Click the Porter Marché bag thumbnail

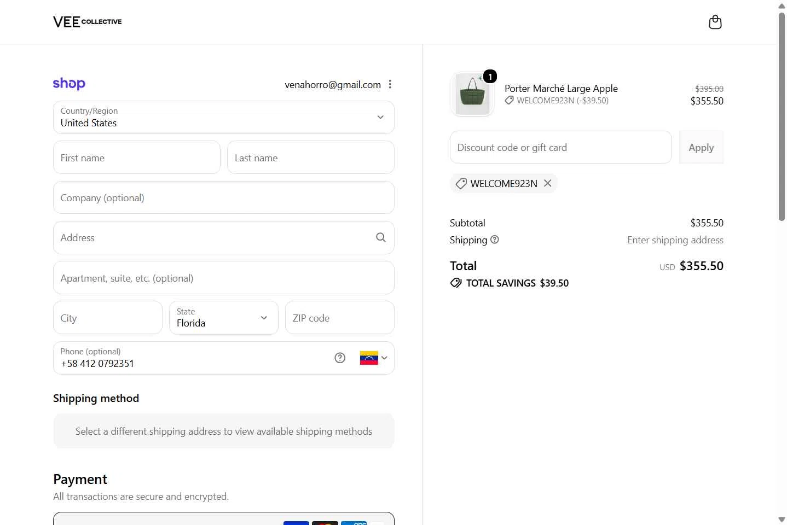coord(472,94)
